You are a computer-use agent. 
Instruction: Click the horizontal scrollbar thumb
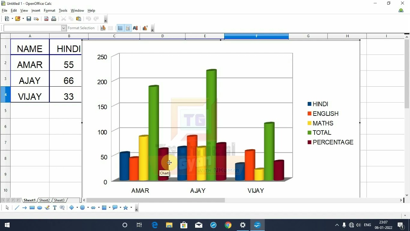tap(155, 200)
